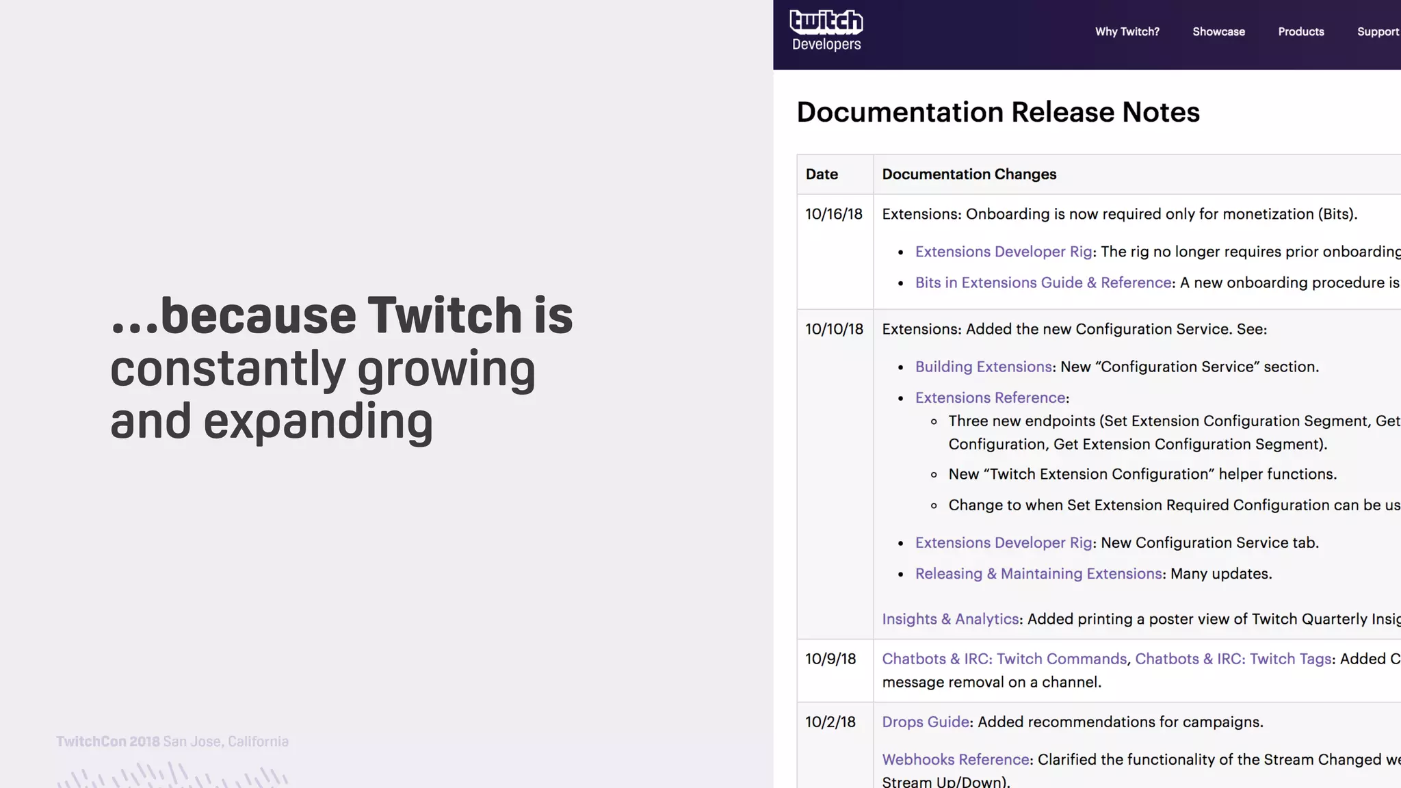Image resolution: width=1401 pixels, height=788 pixels.
Task: Open the Building Extensions link
Action: [984, 367]
